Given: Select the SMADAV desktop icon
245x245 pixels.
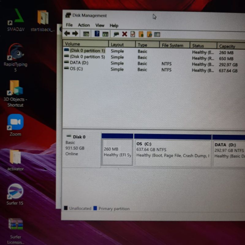Looking at the screenshot, I should (x=16, y=18).
